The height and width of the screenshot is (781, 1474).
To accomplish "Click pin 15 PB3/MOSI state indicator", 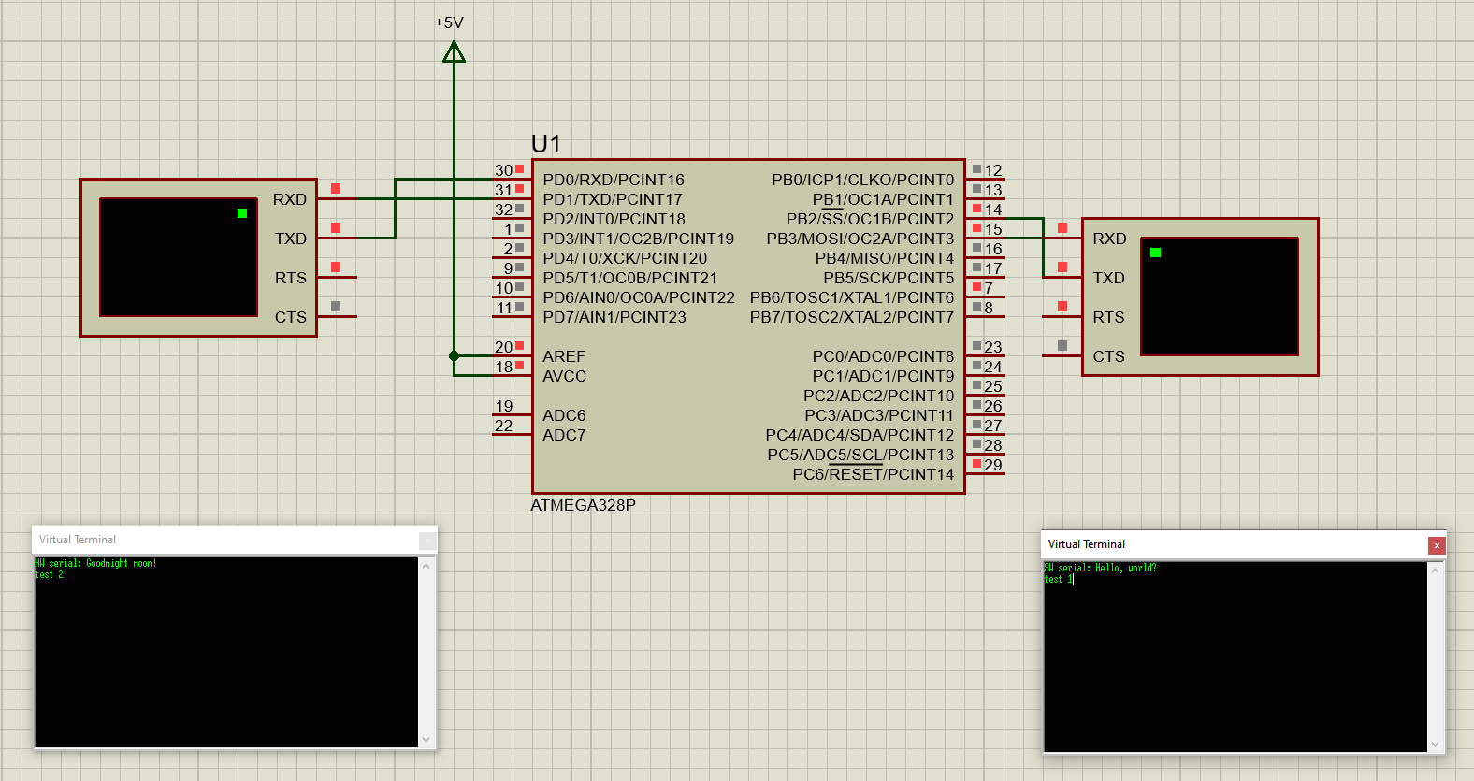I will (x=976, y=228).
